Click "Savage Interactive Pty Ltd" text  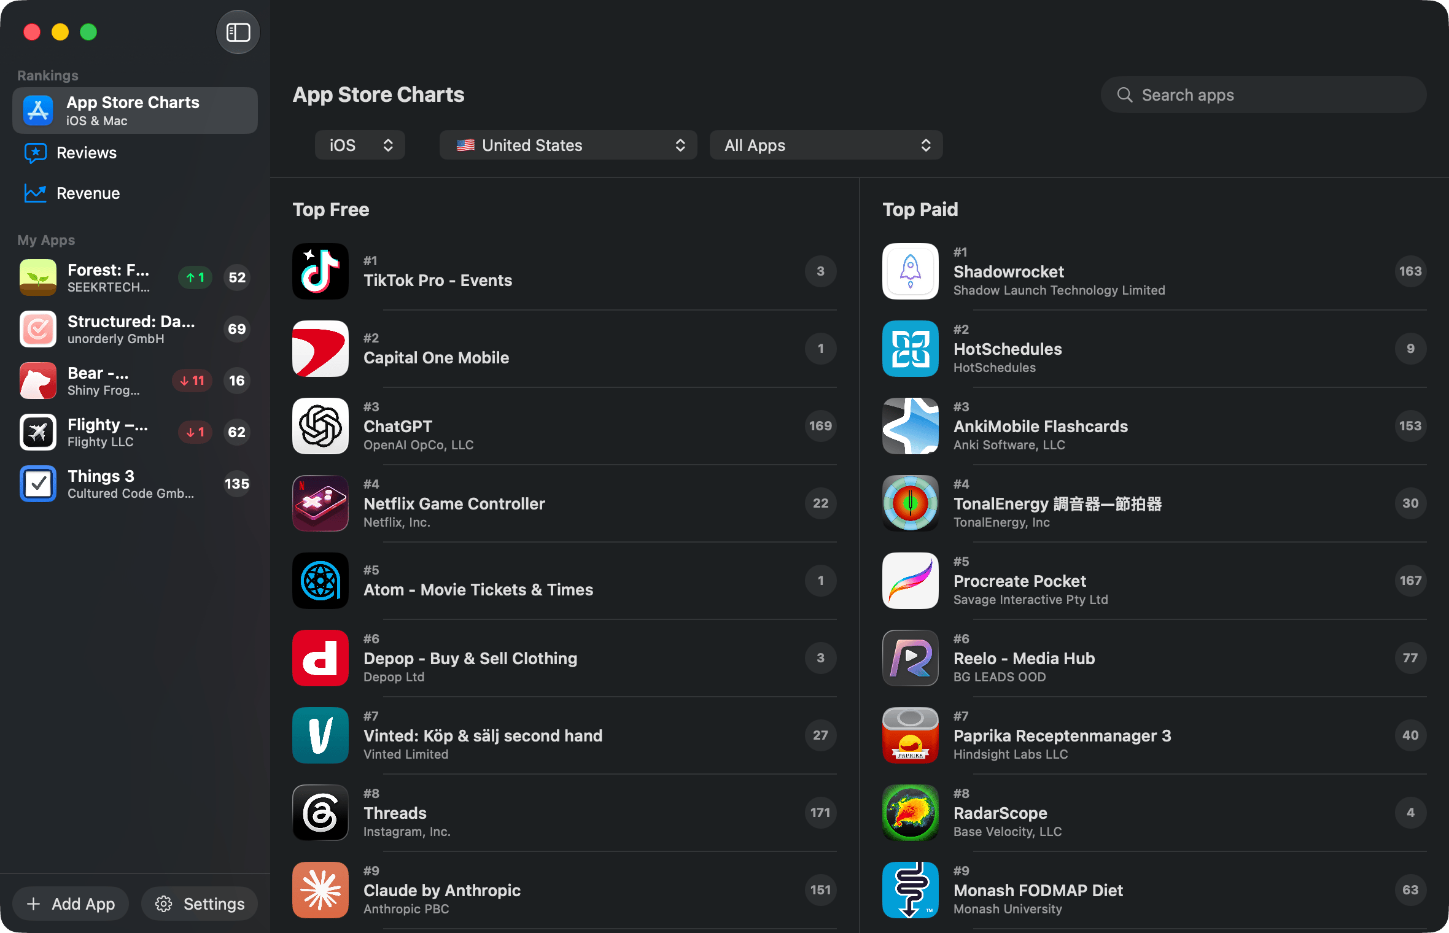click(1031, 600)
